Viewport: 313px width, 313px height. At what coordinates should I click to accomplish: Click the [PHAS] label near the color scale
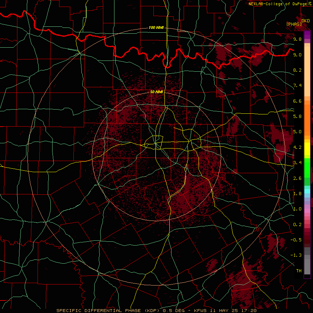click(x=294, y=24)
